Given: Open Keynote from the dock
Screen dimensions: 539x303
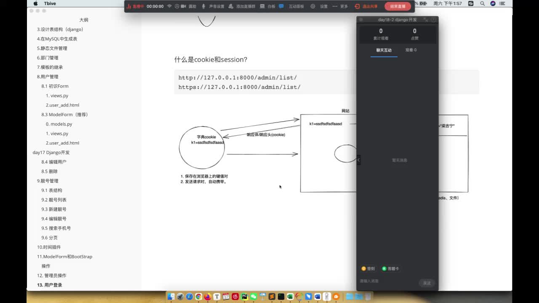Looking at the screenshot, I should point(263,297).
